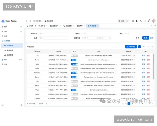Screen dimensions: 157x126
Task: Click the sidebar pin icon at bottom
Action: [21, 105]
